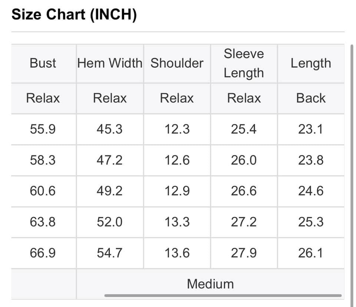The height and width of the screenshot is (307, 356).
Task: Click bust value 66.9
Action: 43,253
